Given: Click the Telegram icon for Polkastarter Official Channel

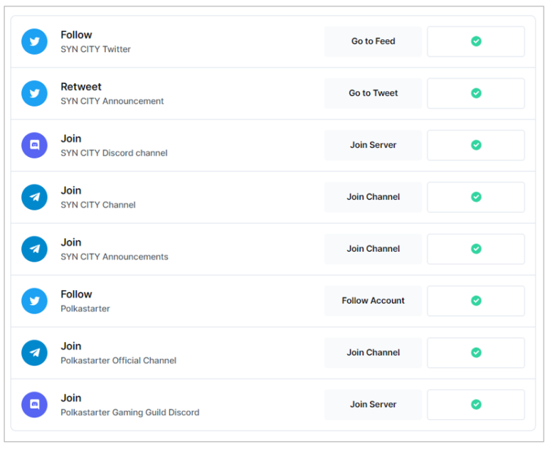Looking at the screenshot, I should (x=34, y=353).
